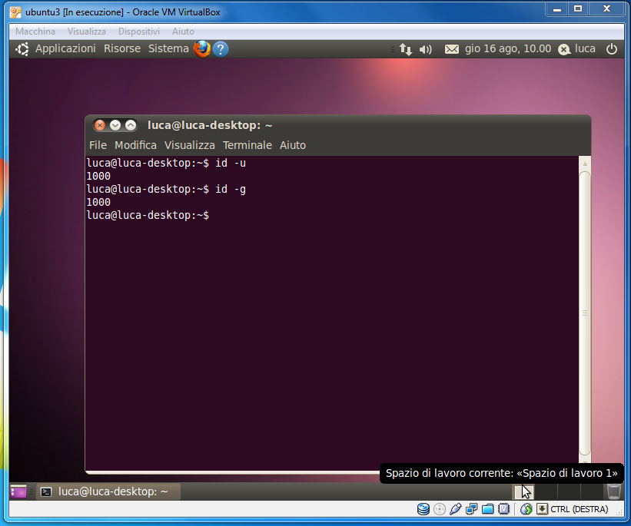Viewport: 631px width, 526px height.
Task: Click the Show Desktop icon in the bottom panel
Action: pyautogui.click(x=18, y=491)
